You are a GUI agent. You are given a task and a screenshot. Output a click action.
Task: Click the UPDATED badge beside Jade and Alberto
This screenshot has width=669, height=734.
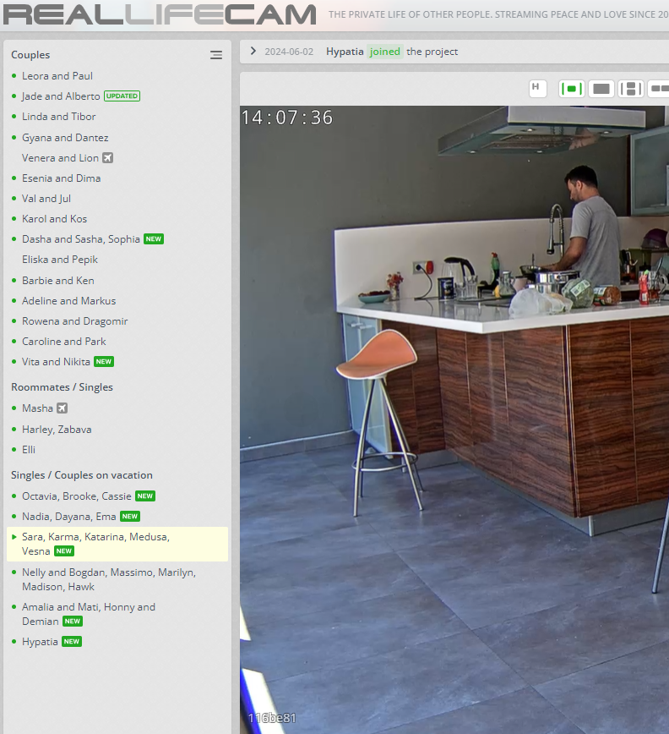click(x=122, y=96)
